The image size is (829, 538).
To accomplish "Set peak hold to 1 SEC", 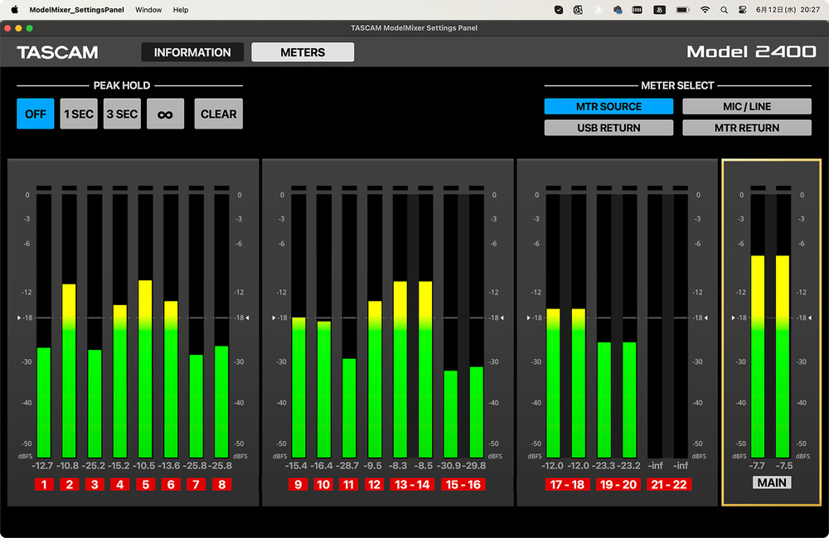I will tap(79, 114).
